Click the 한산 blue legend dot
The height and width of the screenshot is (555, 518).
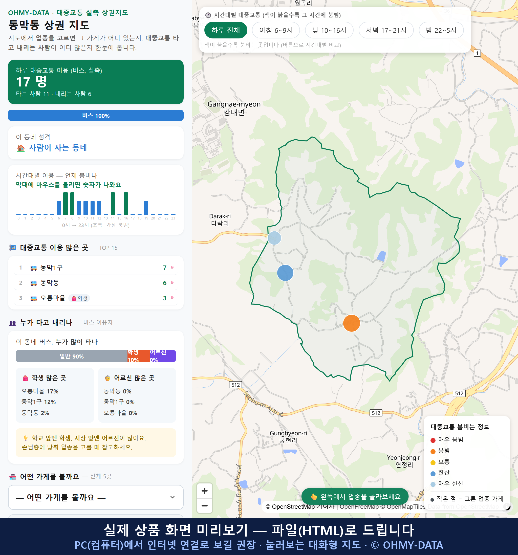coord(433,474)
